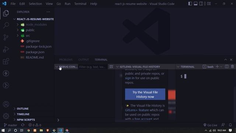
Task: Switch to the PROBLEMS panel tab
Action: [x=66, y=60]
